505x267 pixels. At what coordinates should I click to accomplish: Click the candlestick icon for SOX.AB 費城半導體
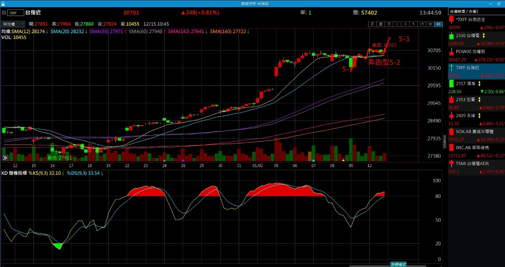click(x=452, y=131)
